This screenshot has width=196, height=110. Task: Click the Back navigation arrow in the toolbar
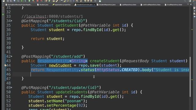point(91,1)
